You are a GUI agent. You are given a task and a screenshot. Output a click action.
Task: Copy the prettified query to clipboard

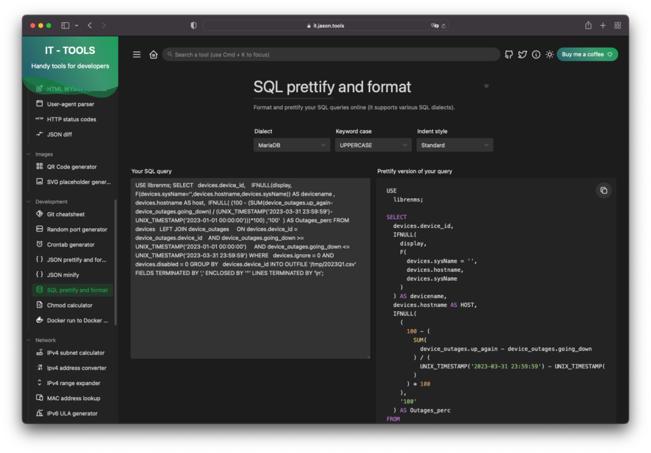pyautogui.click(x=604, y=191)
